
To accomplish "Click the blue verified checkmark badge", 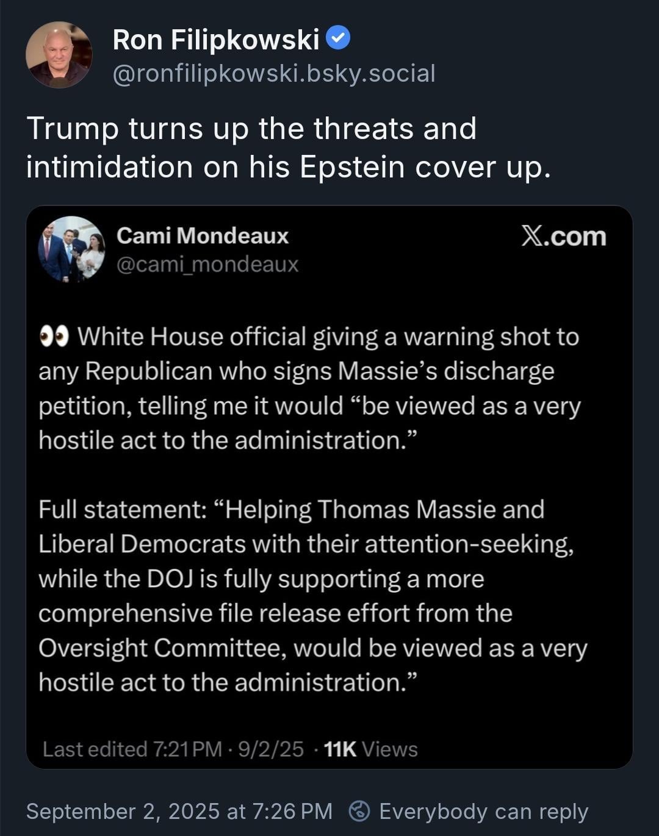I will point(338,38).
